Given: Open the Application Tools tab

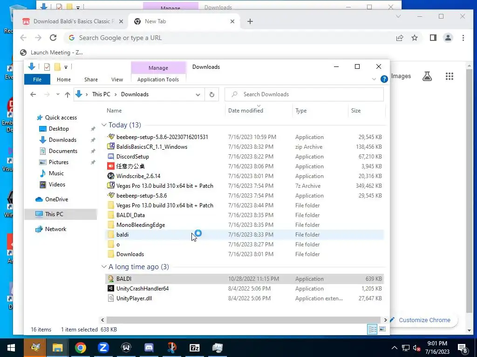Looking at the screenshot, I should point(158,79).
